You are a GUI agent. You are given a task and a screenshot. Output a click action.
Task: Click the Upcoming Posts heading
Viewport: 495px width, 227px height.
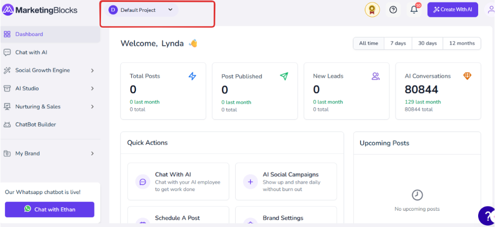point(385,143)
